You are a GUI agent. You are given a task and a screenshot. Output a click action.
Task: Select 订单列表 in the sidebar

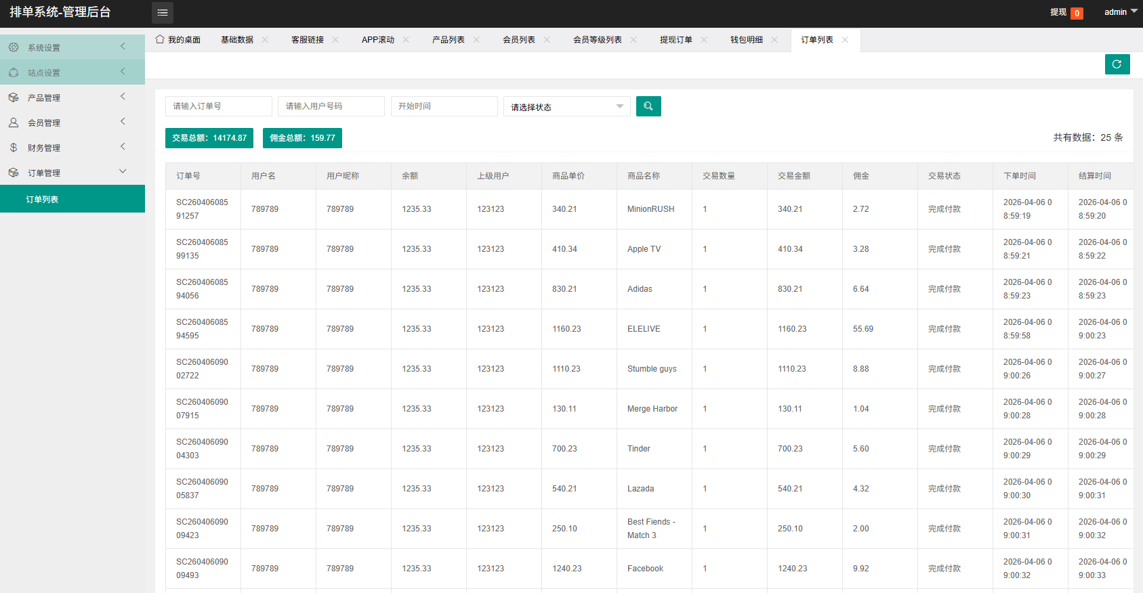pyautogui.click(x=43, y=200)
